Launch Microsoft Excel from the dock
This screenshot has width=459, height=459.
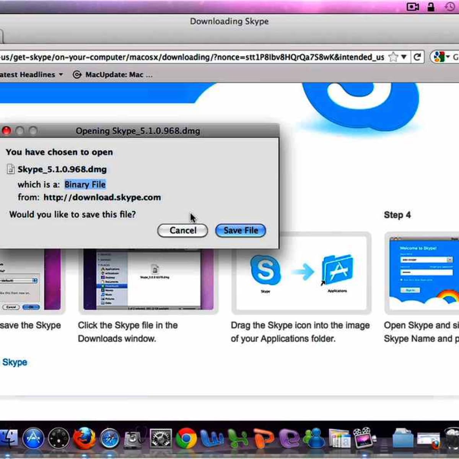[x=238, y=439]
